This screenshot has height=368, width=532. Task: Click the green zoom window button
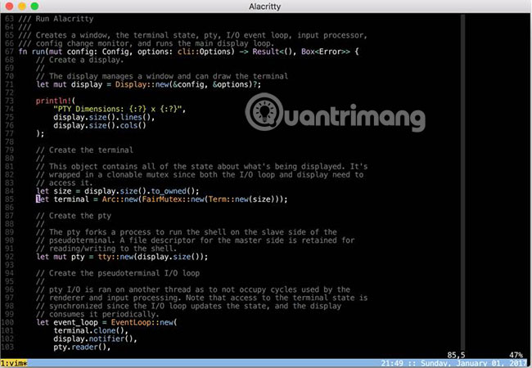tap(34, 6)
